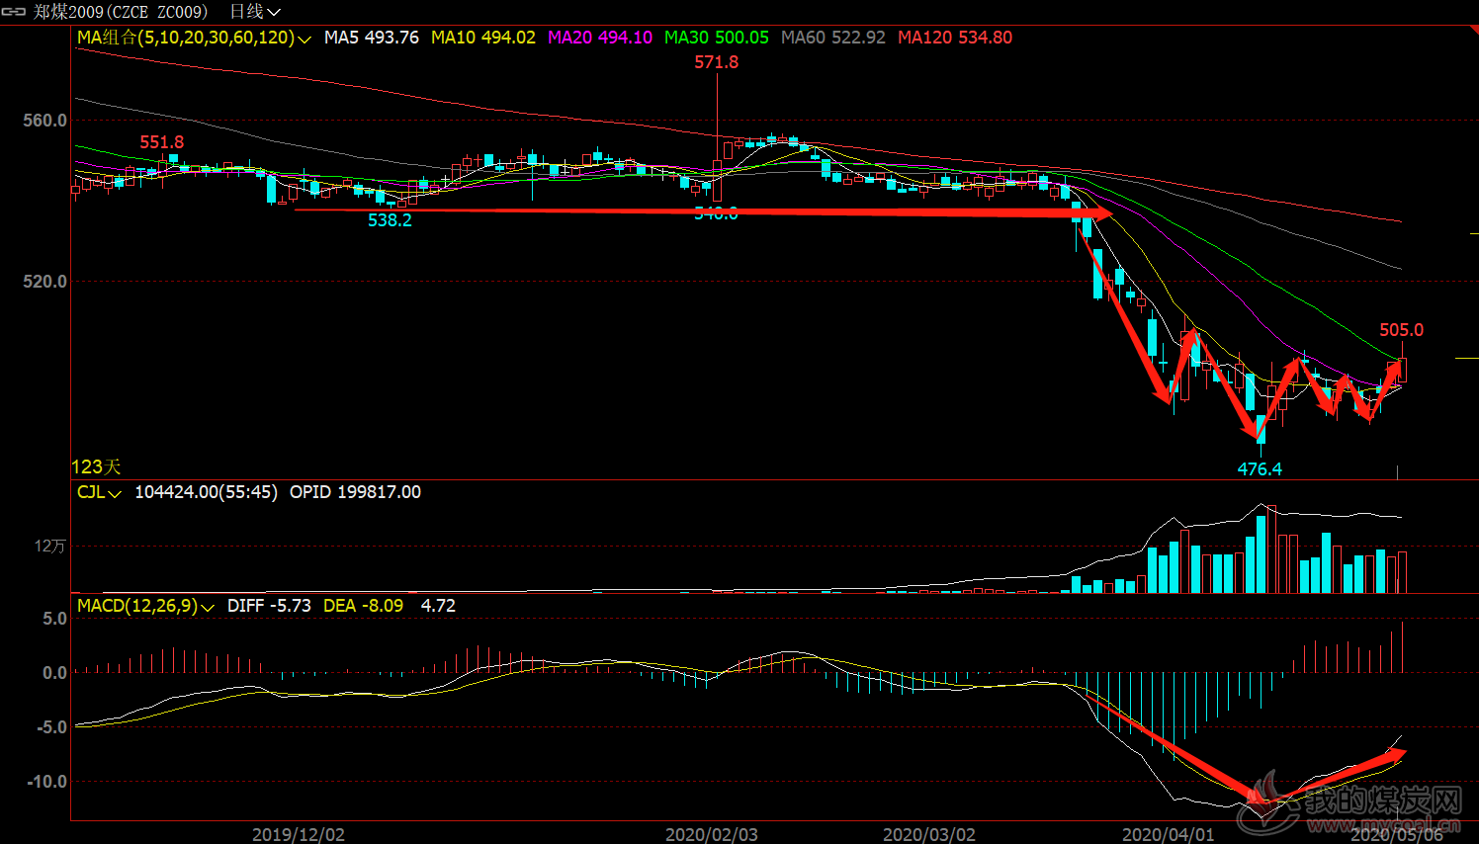Click the -10.0 MACD axis label
Screen dimensions: 1479x844
click(x=47, y=782)
